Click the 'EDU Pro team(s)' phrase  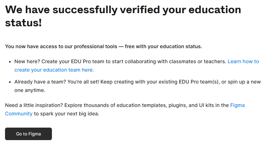pyautogui.click(x=199, y=82)
